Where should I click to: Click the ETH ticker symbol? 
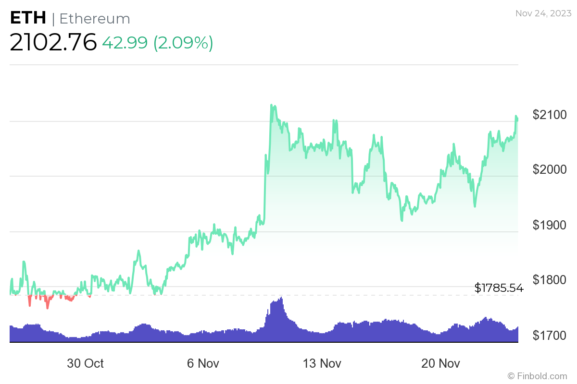[x=28, y=18]
